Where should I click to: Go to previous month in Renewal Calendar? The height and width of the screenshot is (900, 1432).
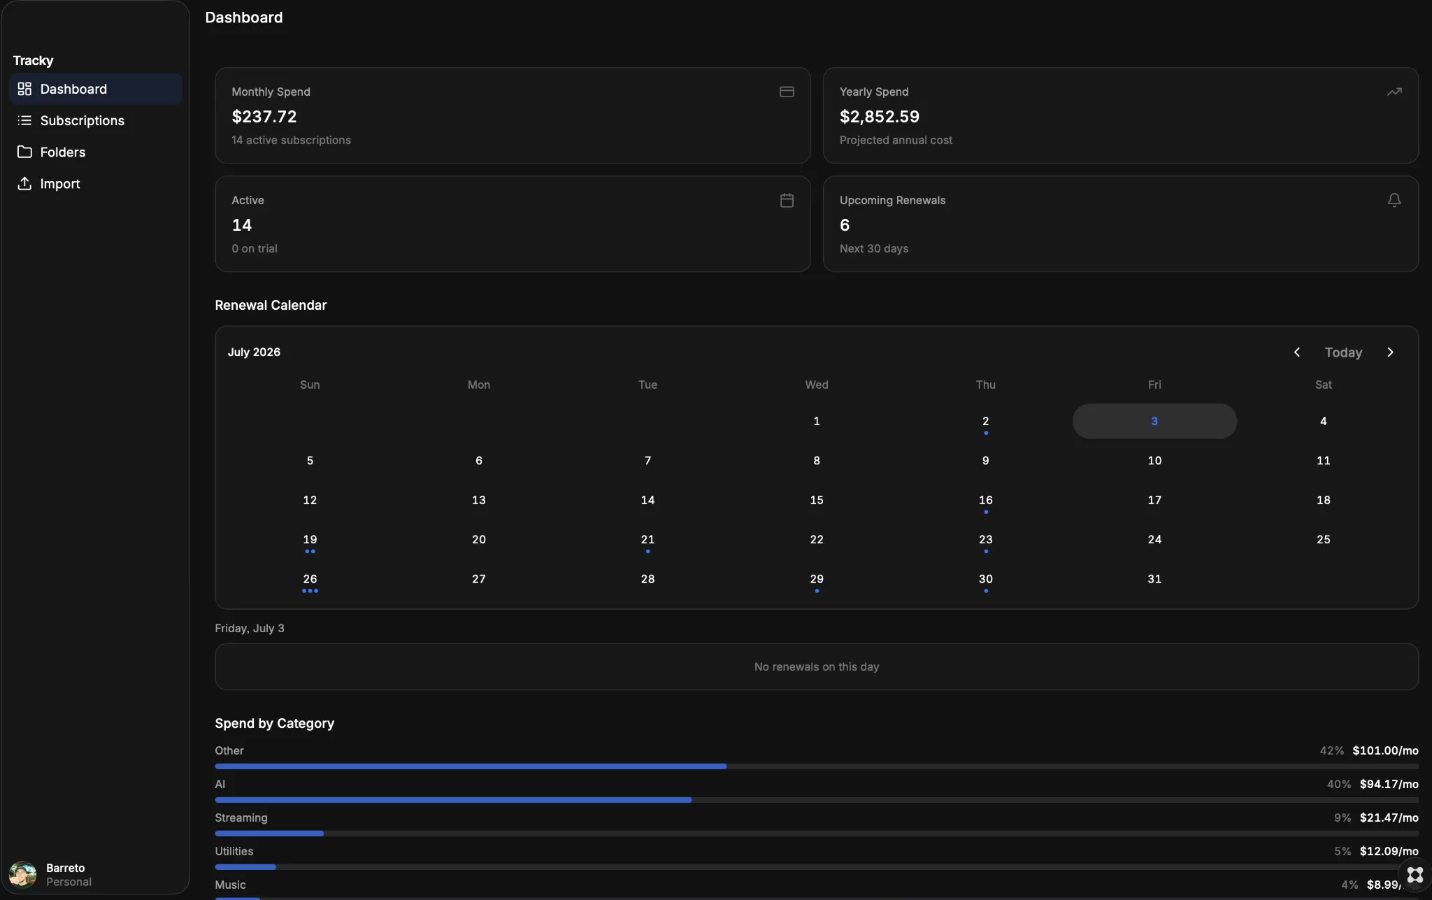pyautogui.click(x=1297, y=352)
